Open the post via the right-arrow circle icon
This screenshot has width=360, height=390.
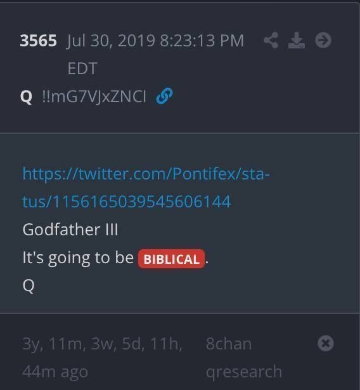click(x=323, y=41)
